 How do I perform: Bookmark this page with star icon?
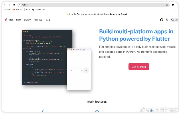coord(167,5)
